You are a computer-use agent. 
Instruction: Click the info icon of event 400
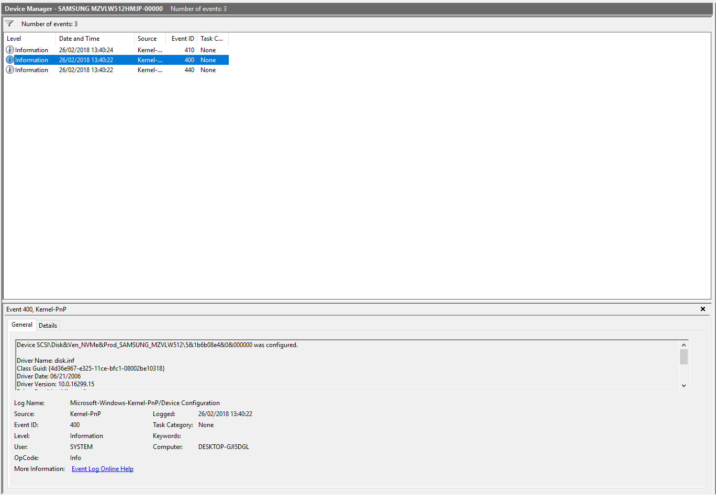click(x=10, y=60)
